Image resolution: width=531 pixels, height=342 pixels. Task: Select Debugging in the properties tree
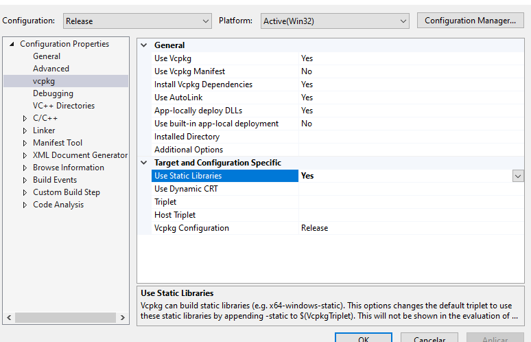[53, 93]
